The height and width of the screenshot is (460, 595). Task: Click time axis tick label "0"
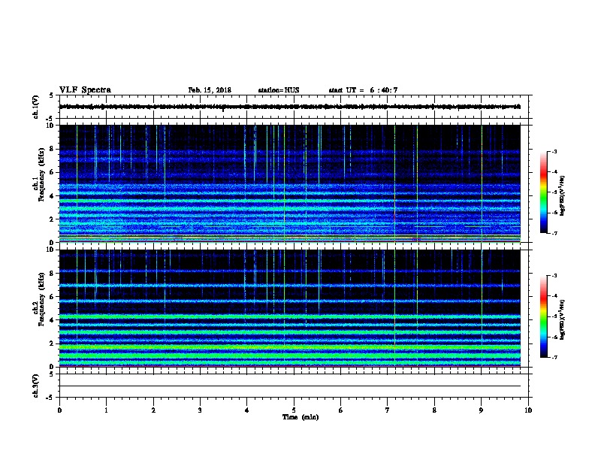click(x=59, y=410)
